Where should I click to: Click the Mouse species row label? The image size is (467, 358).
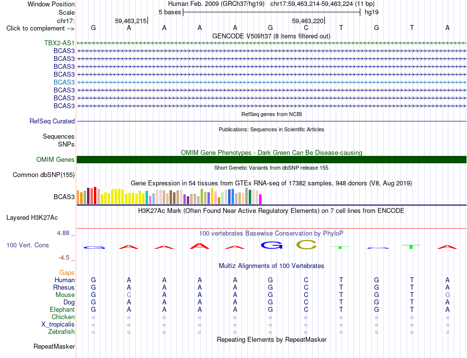65,295
